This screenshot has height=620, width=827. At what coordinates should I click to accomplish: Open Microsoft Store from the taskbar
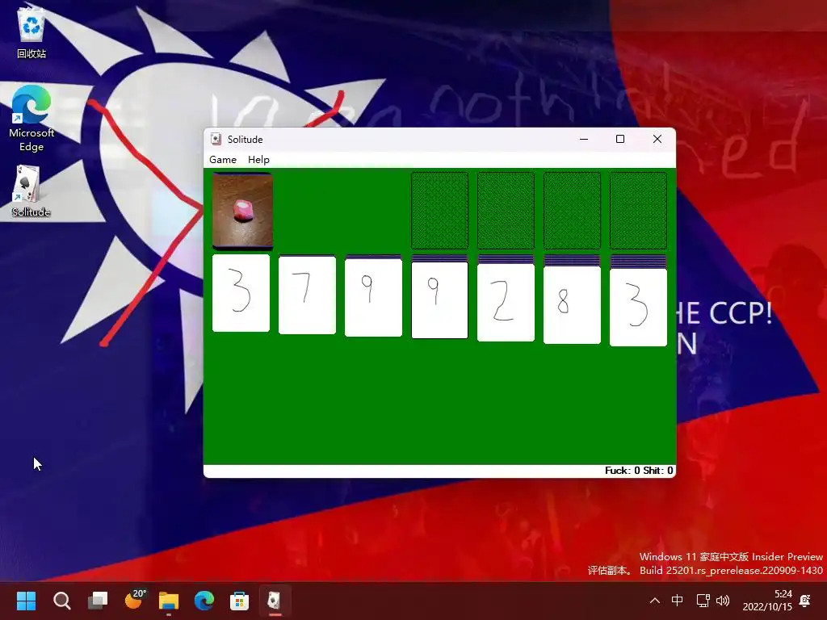pos(239,601)
